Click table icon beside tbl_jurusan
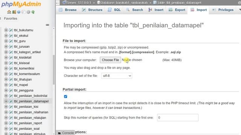The height and width of the screenshot is (135, 241). click(11, 46)
